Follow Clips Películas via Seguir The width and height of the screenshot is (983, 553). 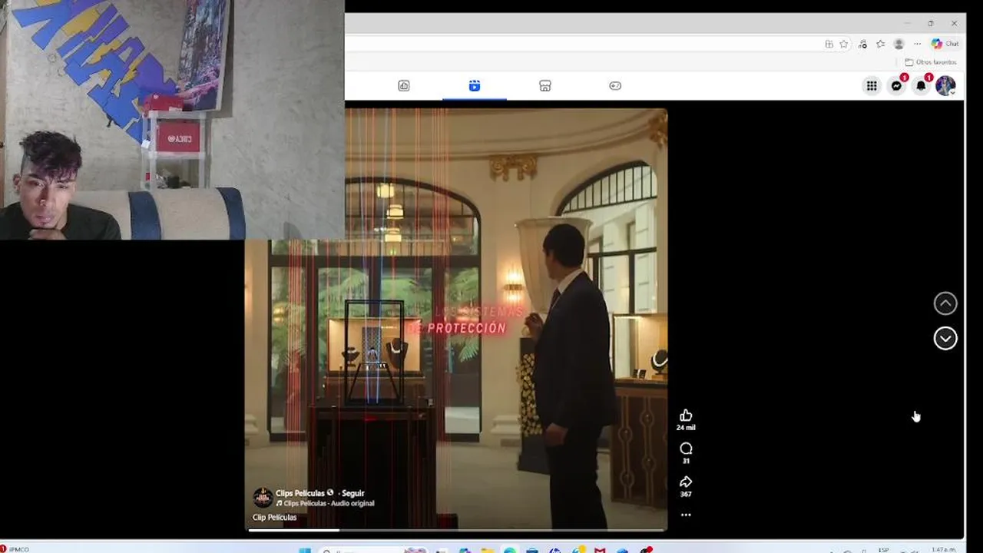tap(352, 493)
